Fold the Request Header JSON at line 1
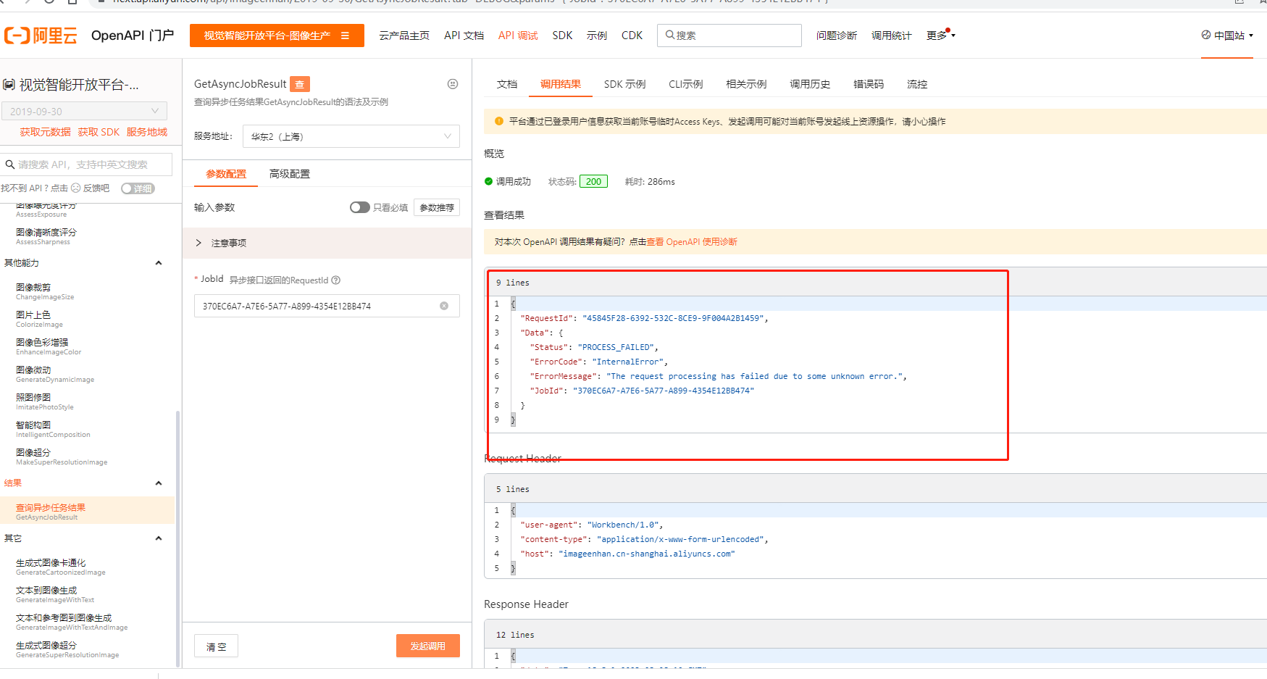 513,510
